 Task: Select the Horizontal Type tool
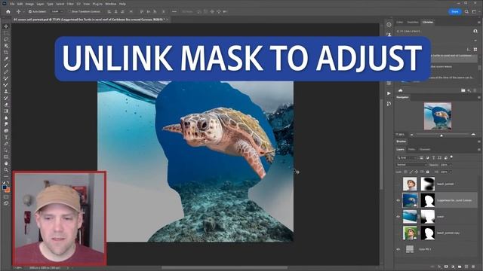click(6, 137)
